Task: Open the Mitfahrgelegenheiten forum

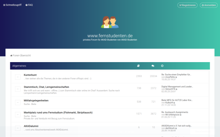Action: click(x=36, y=100)
